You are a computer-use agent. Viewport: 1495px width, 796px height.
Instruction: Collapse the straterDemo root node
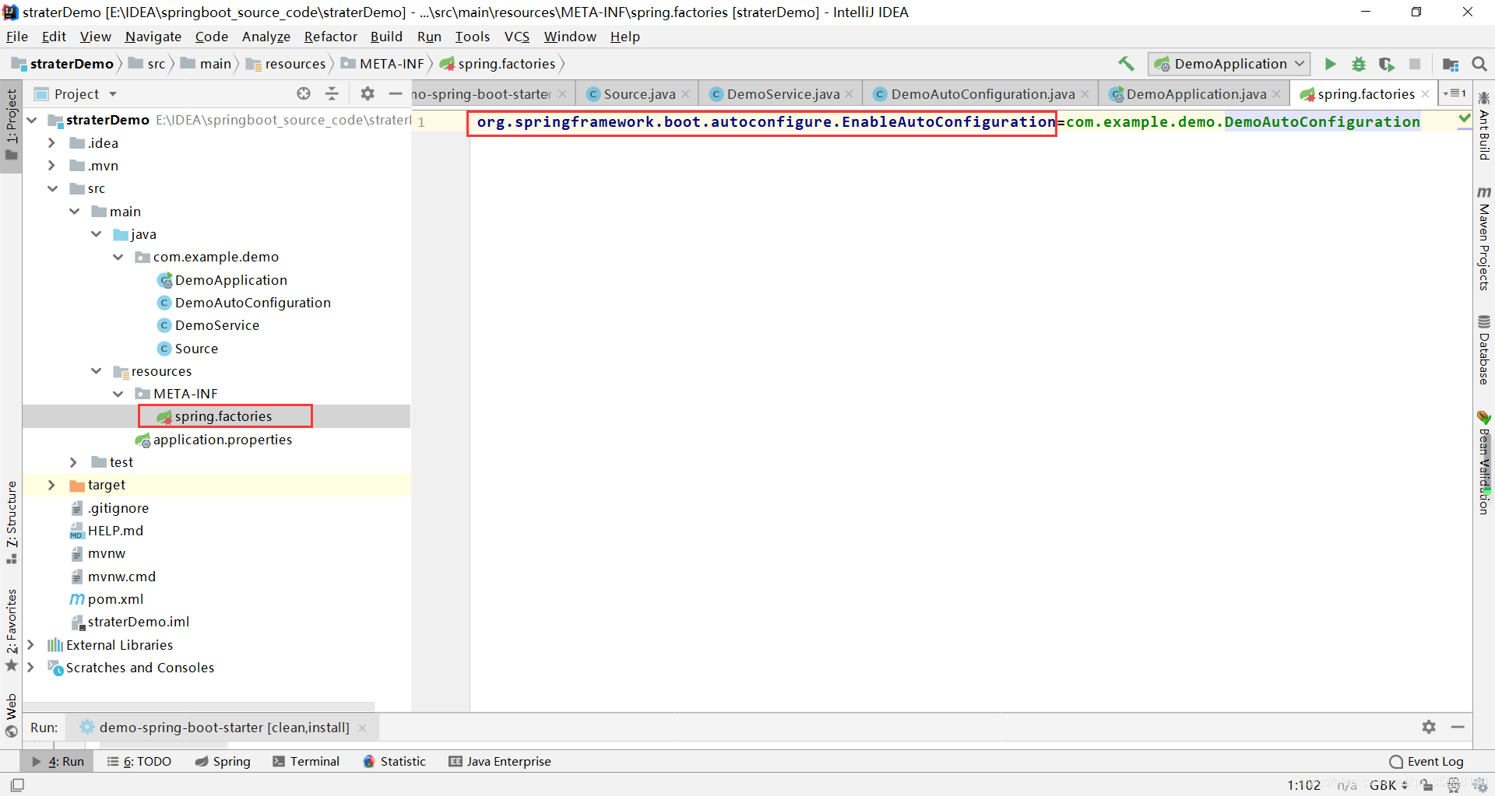[x=32, y=120]
